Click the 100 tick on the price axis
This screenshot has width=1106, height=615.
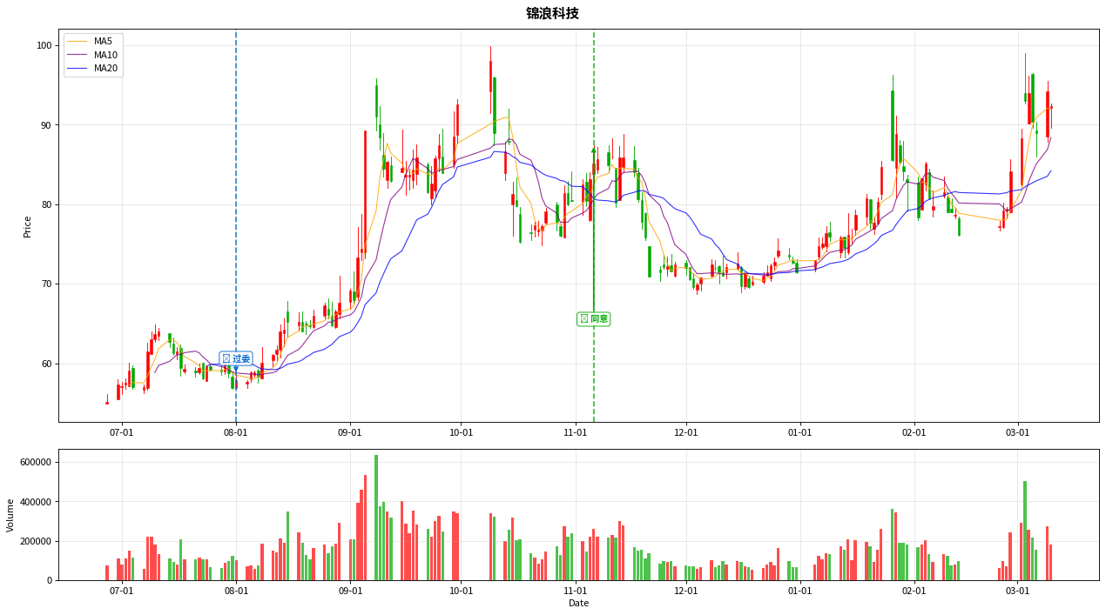44,45
